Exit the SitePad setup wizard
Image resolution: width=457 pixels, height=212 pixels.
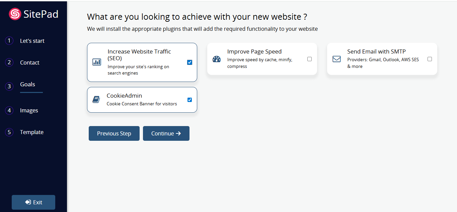(33, 202)
